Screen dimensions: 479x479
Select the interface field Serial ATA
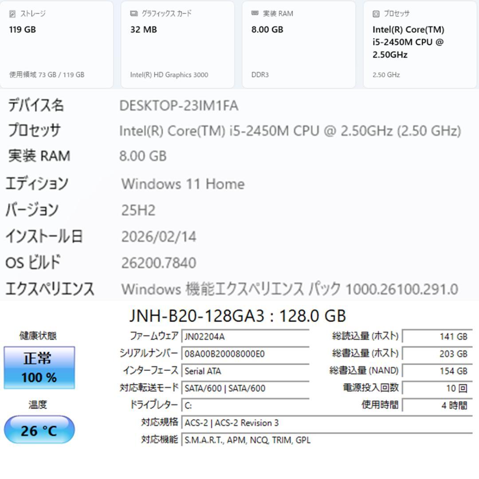click(245, 371)
